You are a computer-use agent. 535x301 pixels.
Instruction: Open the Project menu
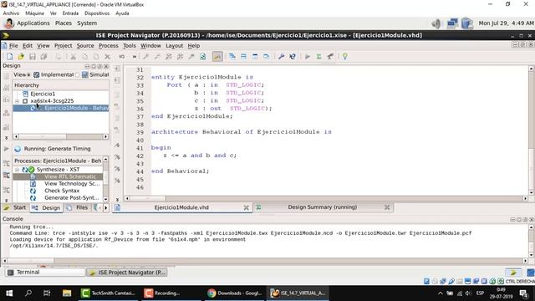pos(64,46)
